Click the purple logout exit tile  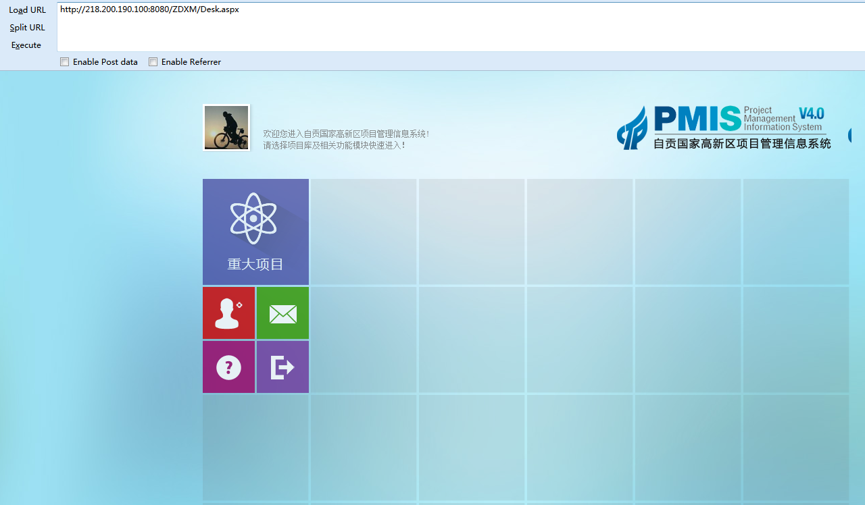(x=282, y=367)
